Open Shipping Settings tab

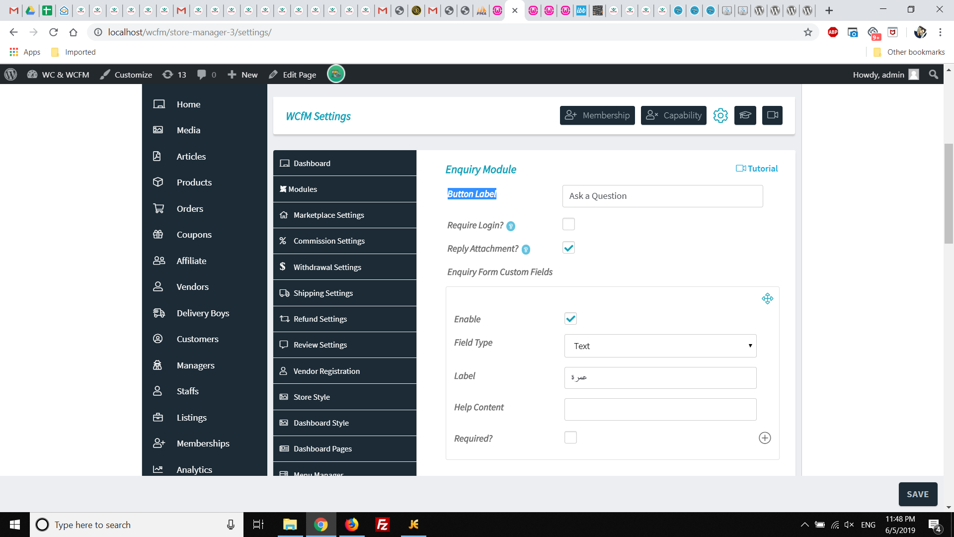345,293
